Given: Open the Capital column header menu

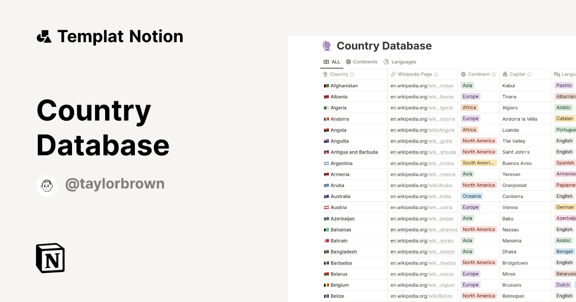Looking at the screenshot, I should (518, 74).
